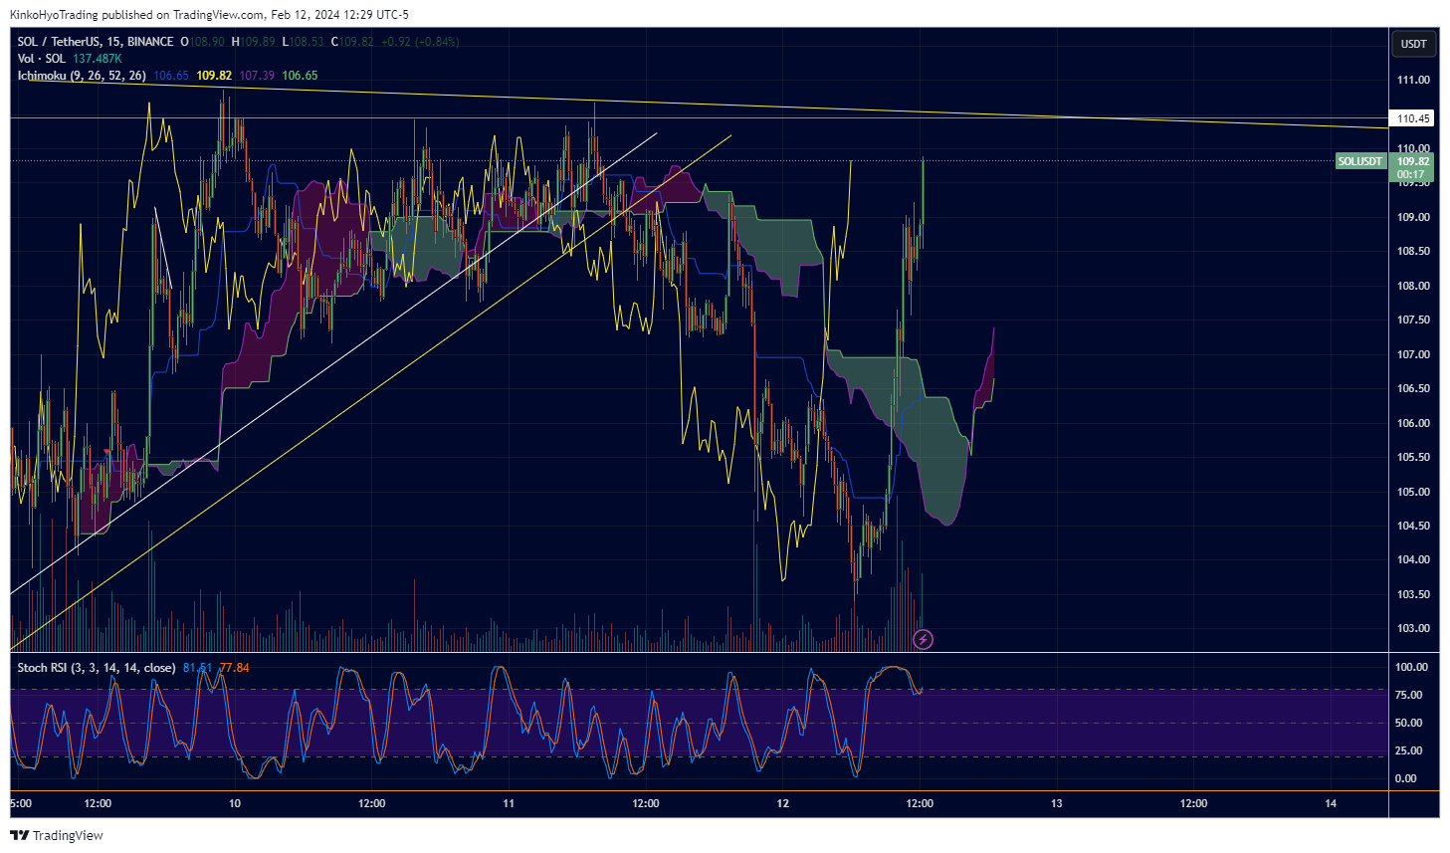Click the Stoch RSI (3, 3, 14, 14, close) legend

click(x=97, y=668)
